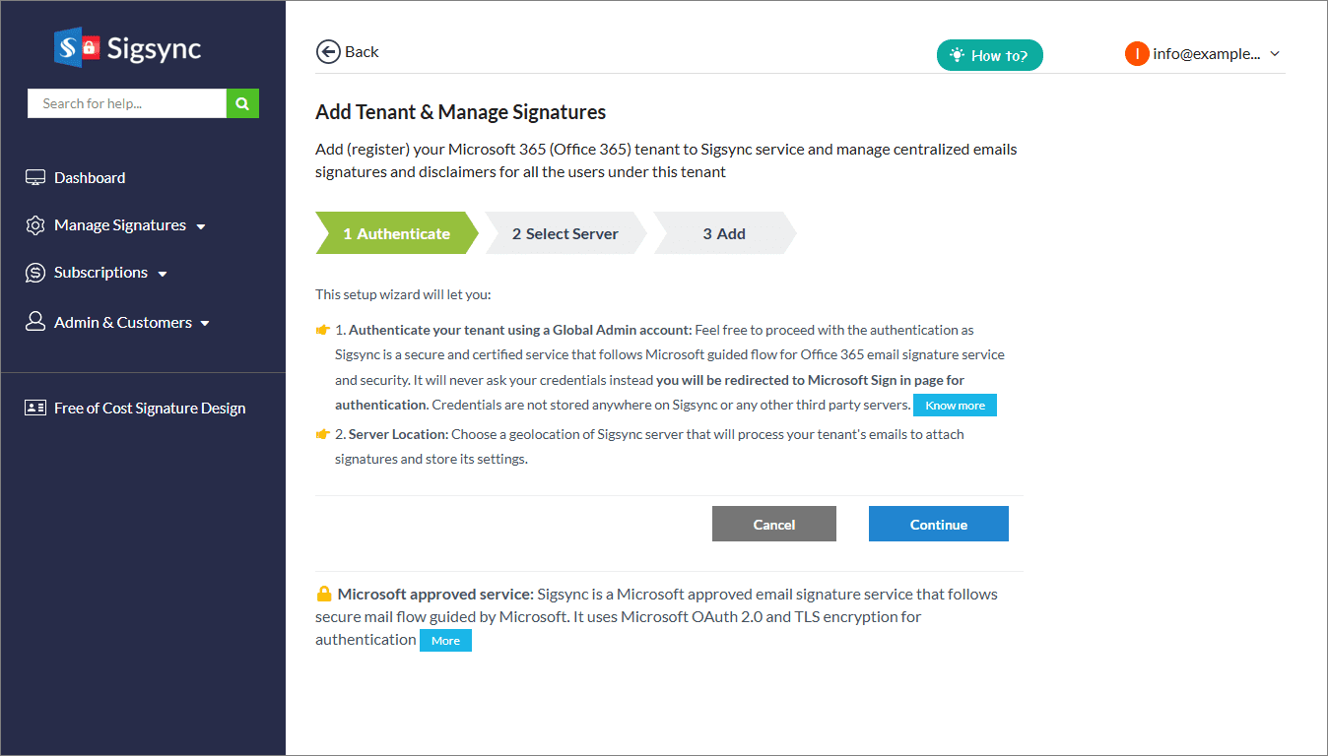Click the orange user avatar icon
Image resolution: width=1328 pixels, height=756 pixels.
click(1137, 54)
